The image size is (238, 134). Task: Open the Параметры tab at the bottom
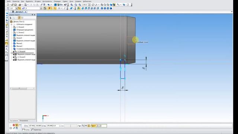[36, 130]
